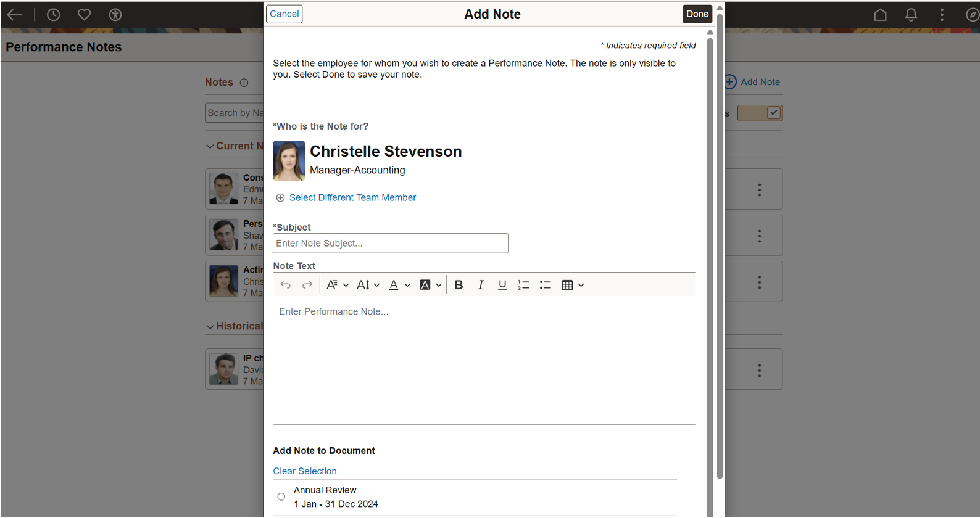Click Christelle Stevenson's profile photo in dialog
980x518 pixels.
[289, 160]
